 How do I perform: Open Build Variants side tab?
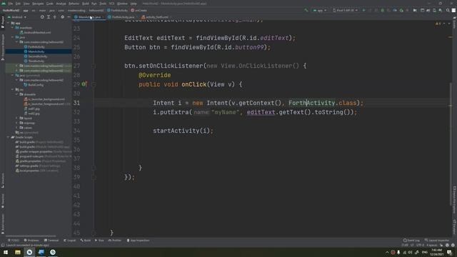3,223
